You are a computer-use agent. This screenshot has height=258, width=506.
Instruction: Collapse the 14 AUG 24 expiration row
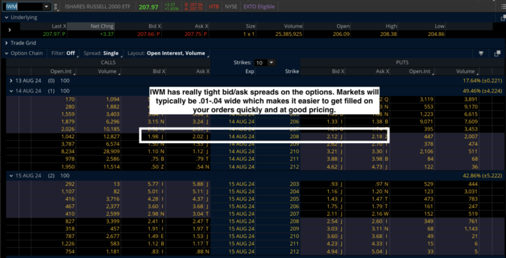click(x=11, y=91)
